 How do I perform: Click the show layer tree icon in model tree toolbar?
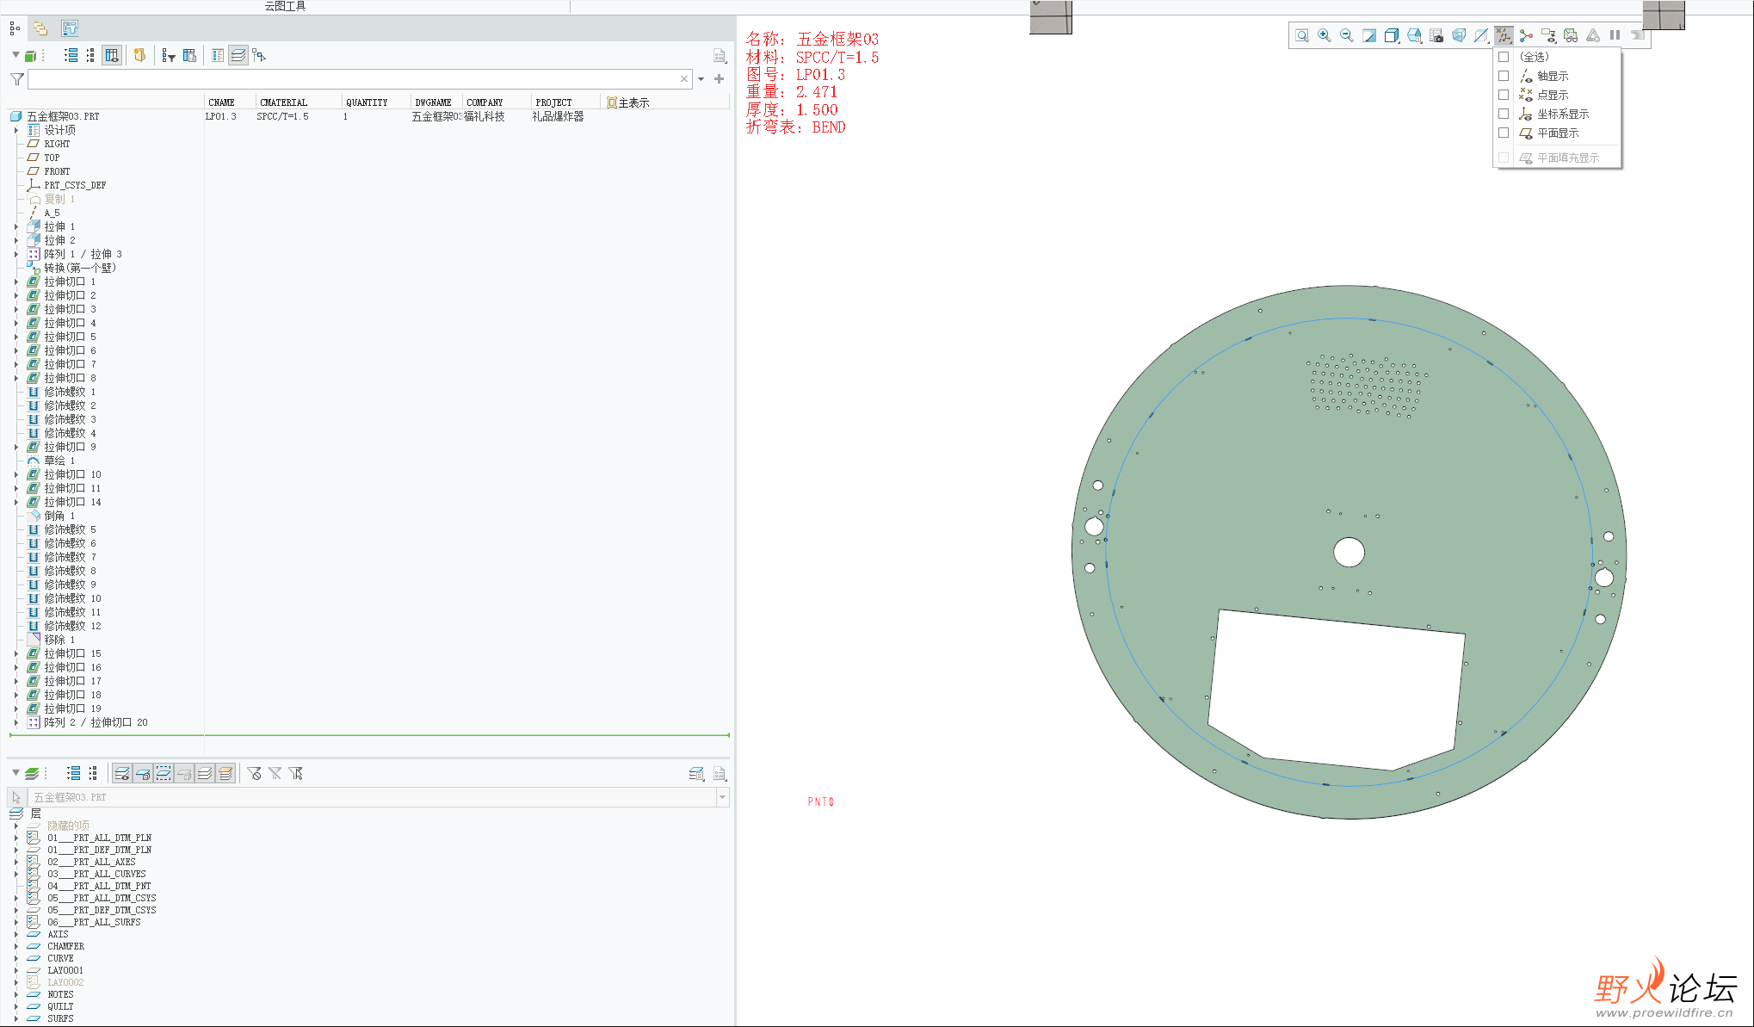coord(238,55)
